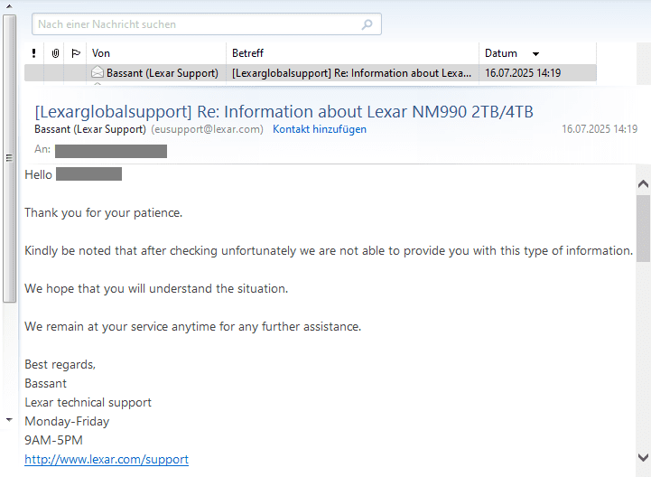
Task: Click scroll up arrow in message body
Action: click(x=643, y=184)
